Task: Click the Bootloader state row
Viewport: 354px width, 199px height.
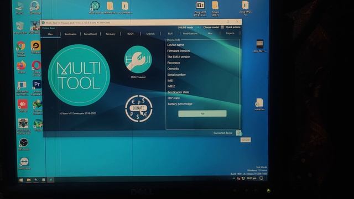Action: coord(178,92)
